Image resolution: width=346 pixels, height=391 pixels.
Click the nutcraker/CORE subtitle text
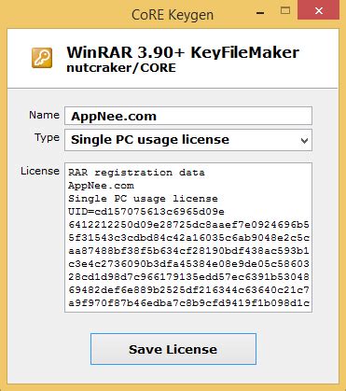tap(121, 68)
